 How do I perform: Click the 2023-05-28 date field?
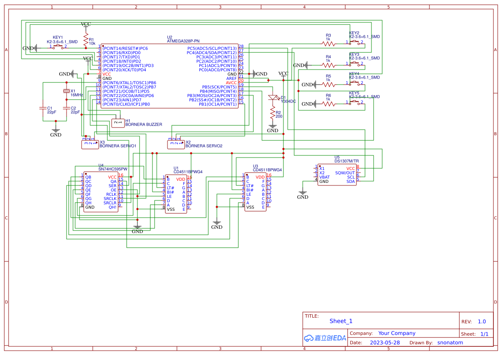point(384,343)
